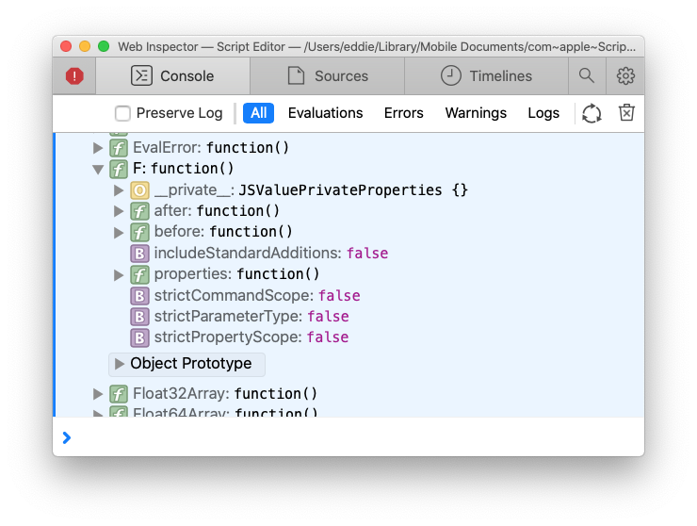
Task: Click the function icon beside after
Action: tap(139, 211)
